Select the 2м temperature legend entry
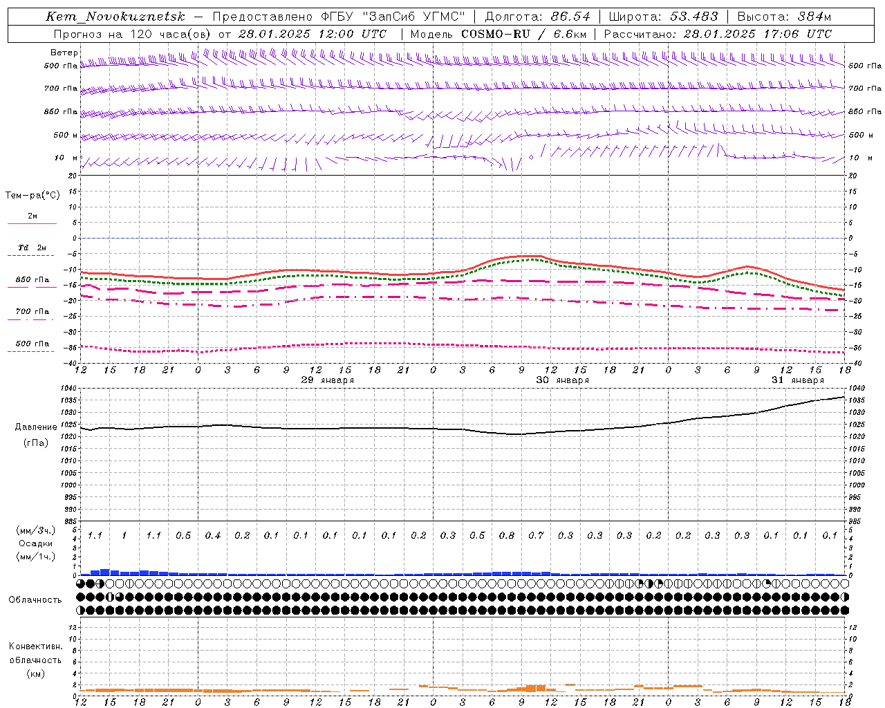 32,216
